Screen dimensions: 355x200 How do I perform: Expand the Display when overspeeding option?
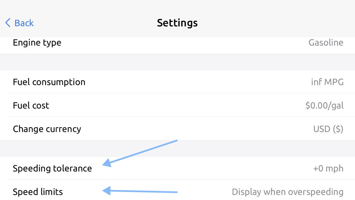[287, 192]
